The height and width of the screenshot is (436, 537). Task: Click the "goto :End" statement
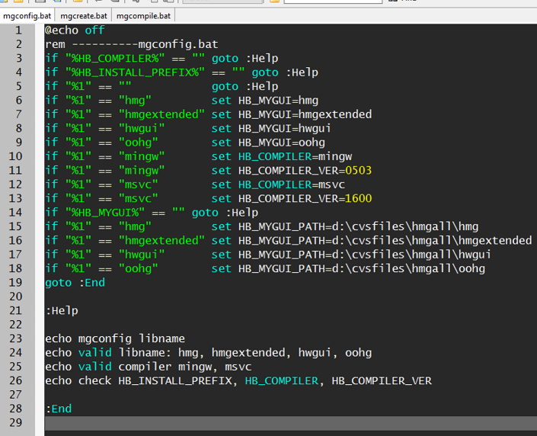click(x=75, y=283)
